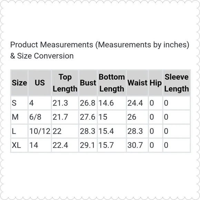Click the US column header
Screen dimensions: 200x200
(x=40, y=83)
